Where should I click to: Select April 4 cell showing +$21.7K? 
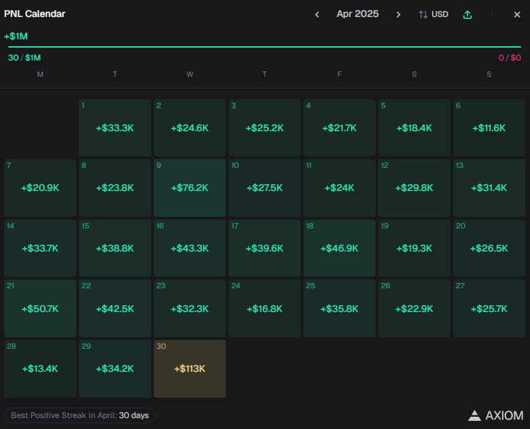(x=339, y=128)
